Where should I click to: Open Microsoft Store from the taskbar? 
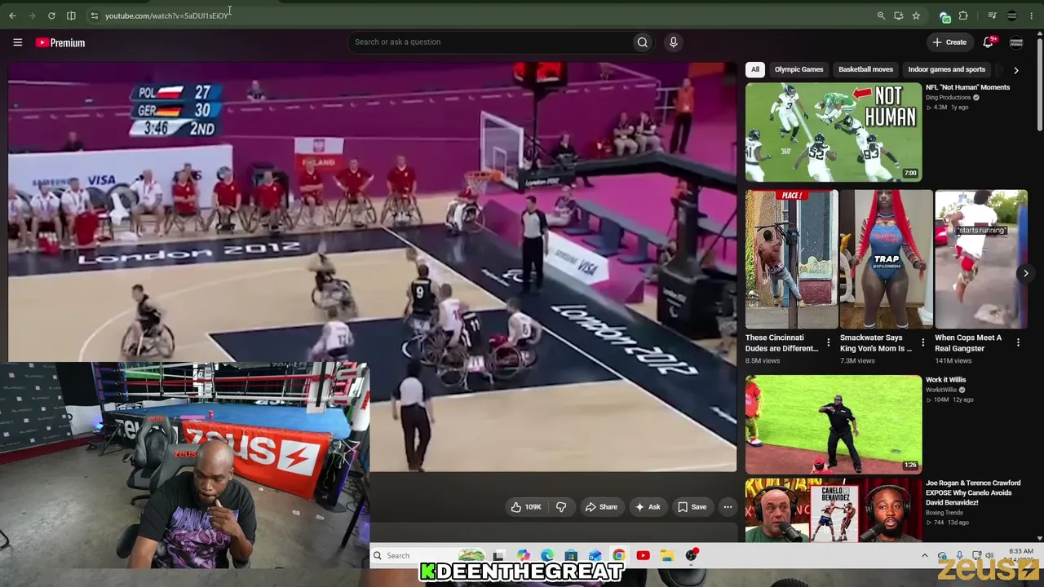(571, 556)
